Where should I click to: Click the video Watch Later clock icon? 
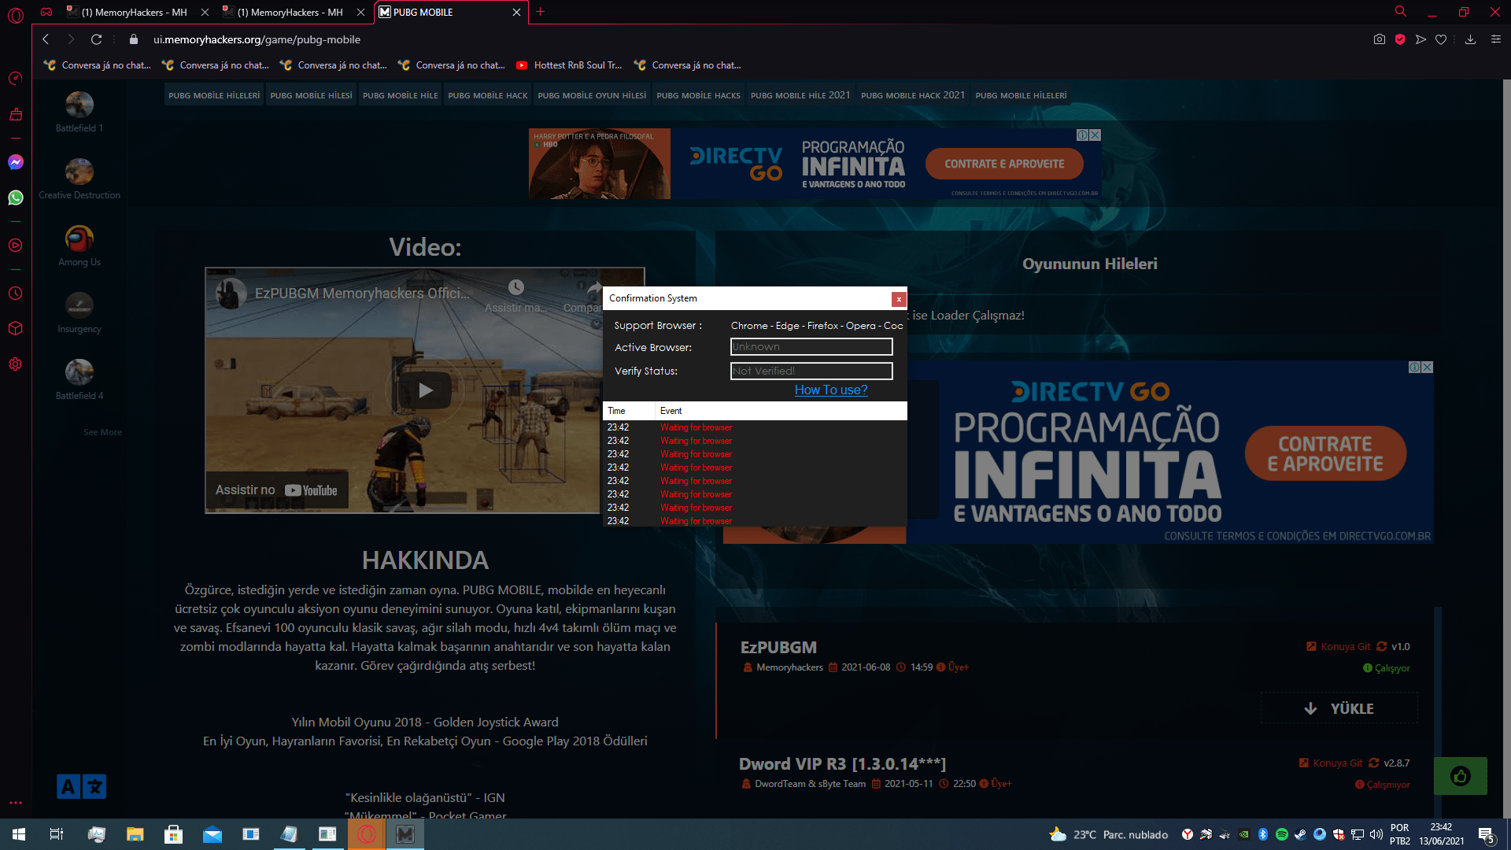pos(516,287)
